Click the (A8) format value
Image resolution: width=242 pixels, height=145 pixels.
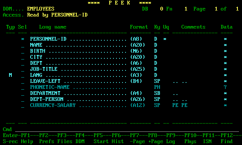[136, 39]
